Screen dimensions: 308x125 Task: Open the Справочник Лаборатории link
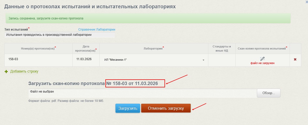tap(97, 30)
